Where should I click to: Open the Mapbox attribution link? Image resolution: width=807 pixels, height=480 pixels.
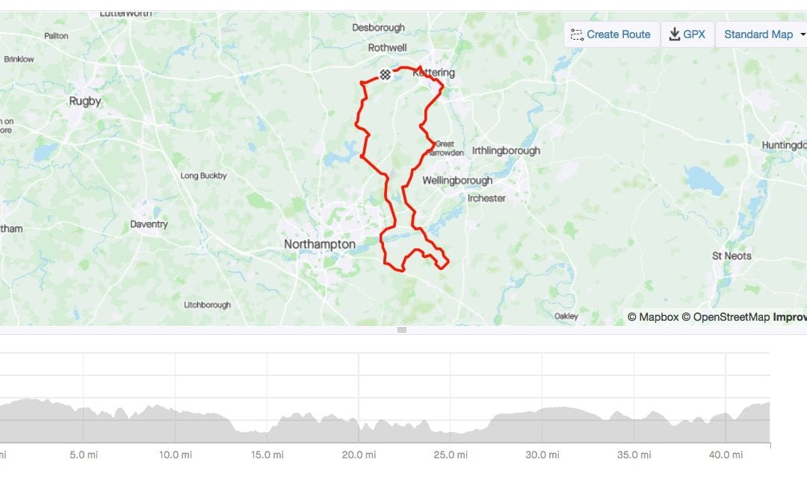click(653, 317)
